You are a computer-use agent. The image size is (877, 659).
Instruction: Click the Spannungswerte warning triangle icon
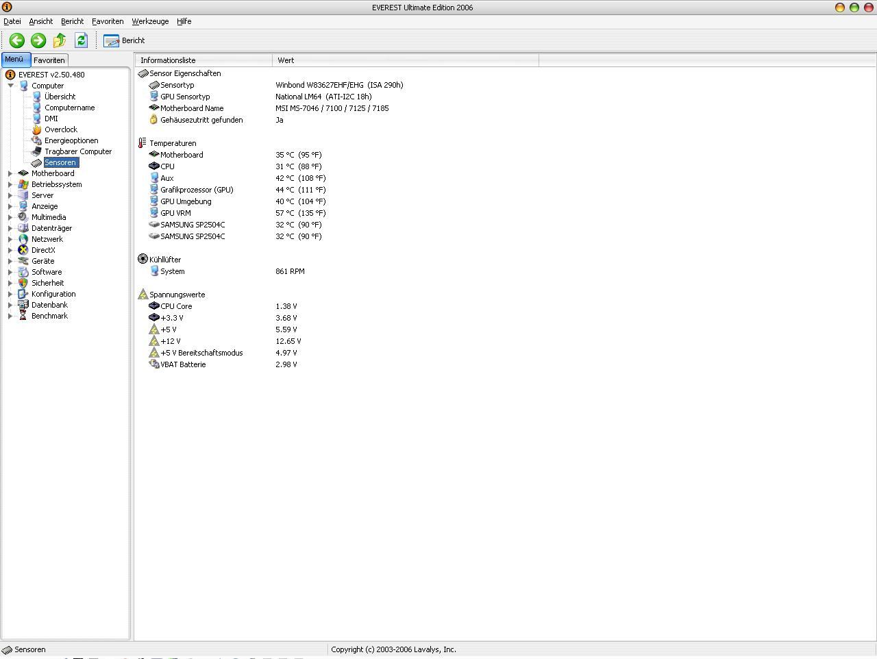point(143,294)
